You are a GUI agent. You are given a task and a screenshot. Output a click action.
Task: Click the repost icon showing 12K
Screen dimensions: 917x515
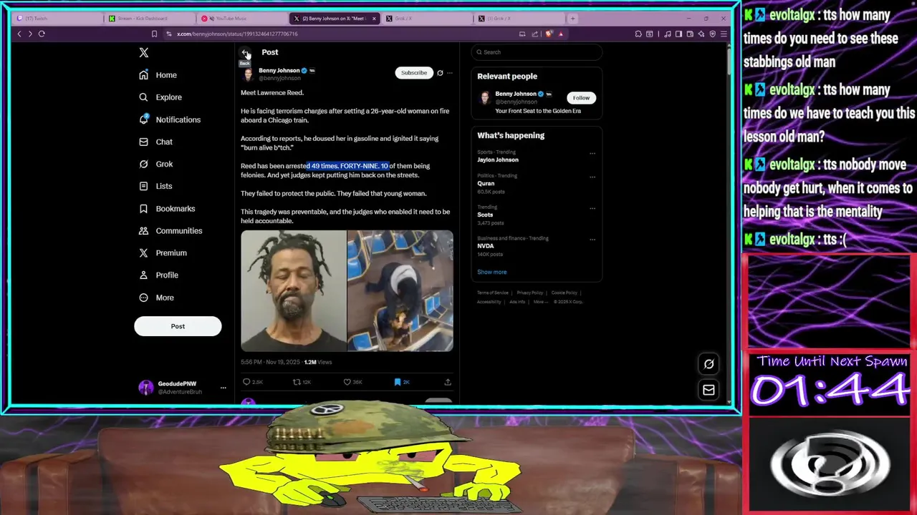pos(297,382)
